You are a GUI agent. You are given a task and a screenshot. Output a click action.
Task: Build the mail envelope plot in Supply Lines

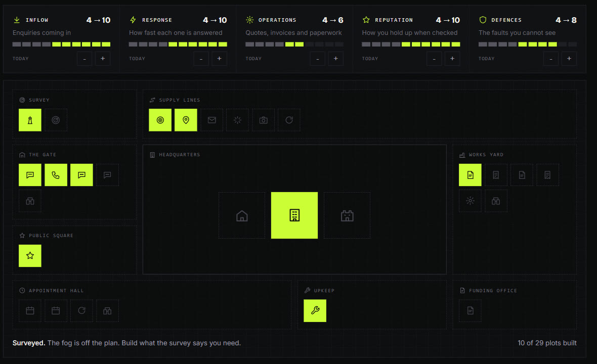(211, 120)
